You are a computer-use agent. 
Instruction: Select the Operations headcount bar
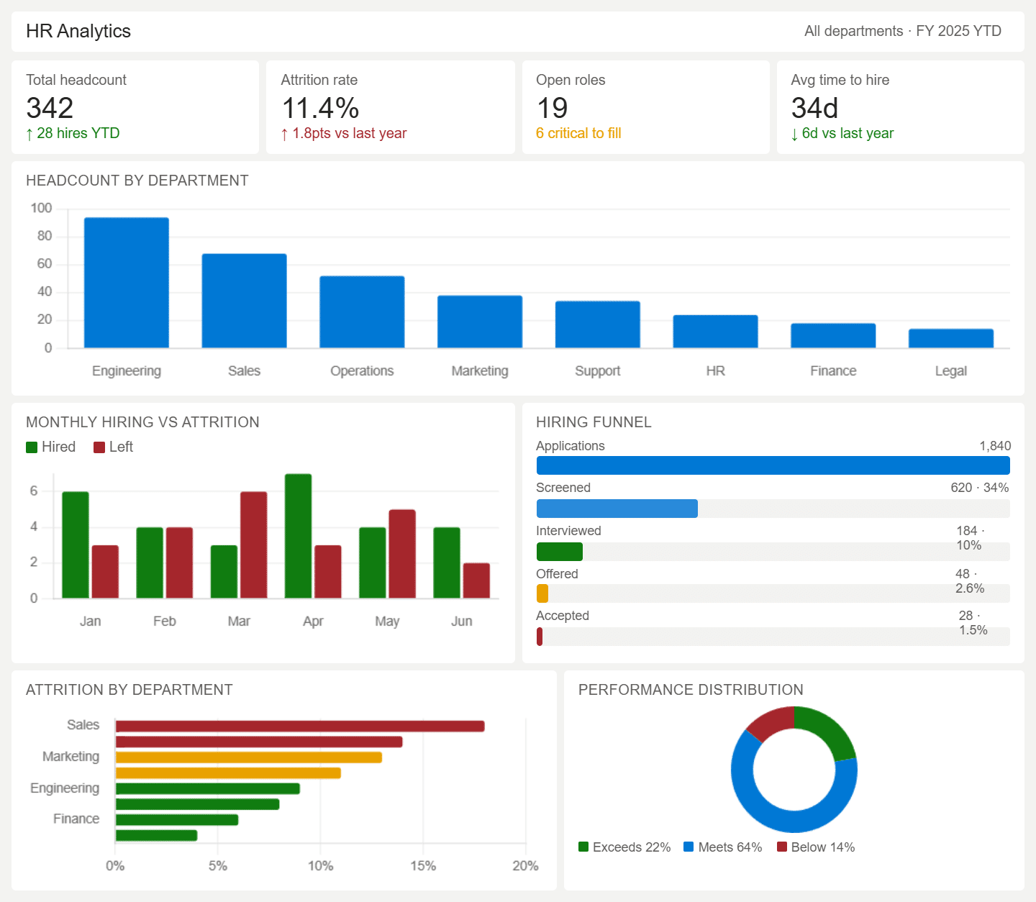[362, 312]
